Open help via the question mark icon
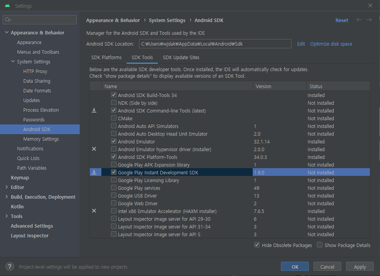This screenshot has width=380, height=276. pyautogui.click(x=10, y=267)
